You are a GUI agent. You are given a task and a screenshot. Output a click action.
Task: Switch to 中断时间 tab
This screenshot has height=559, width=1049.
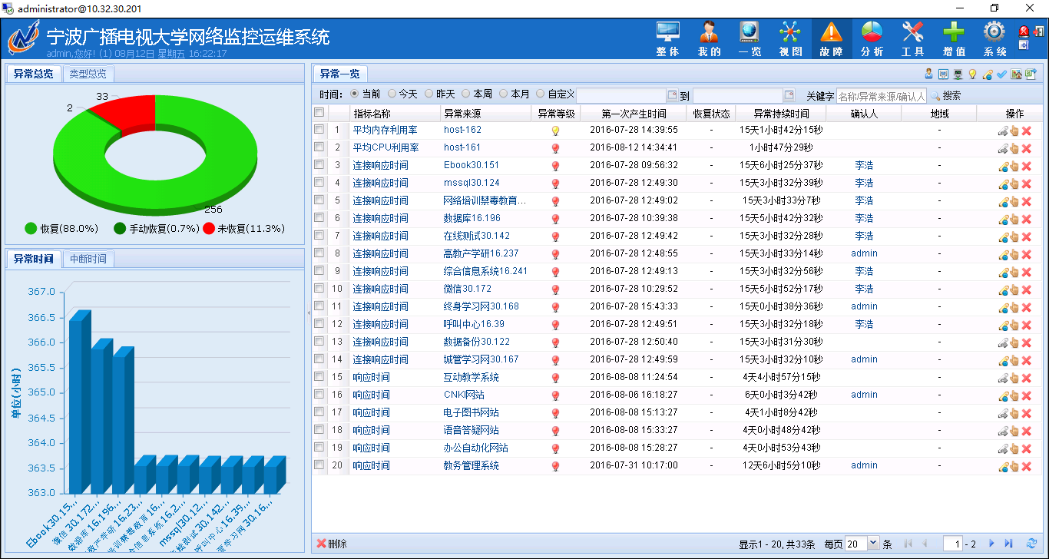pyautogui.click(x=88, y=259)
